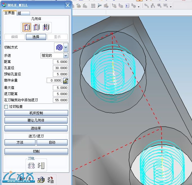Click the greyed 编辑 button

14,37
